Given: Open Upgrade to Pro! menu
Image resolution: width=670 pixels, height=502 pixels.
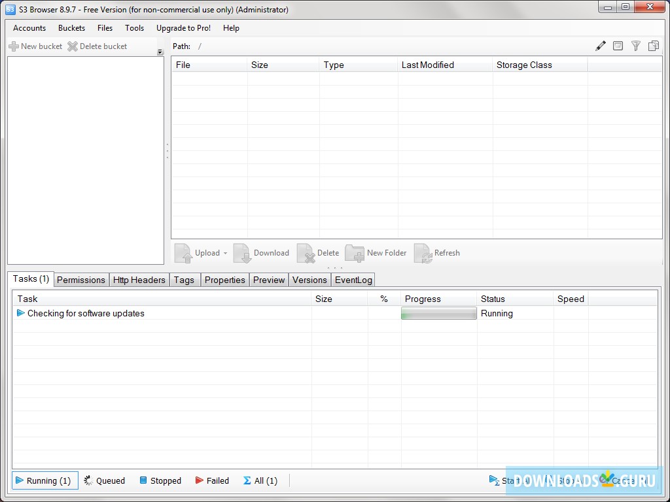Looking at the screenshot, I should pos(183,27).
